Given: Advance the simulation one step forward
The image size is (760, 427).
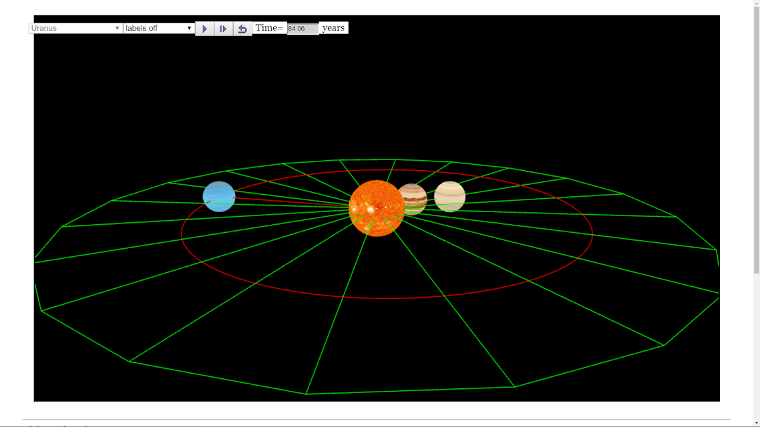Looking at the screenshot, I should 223,29.
